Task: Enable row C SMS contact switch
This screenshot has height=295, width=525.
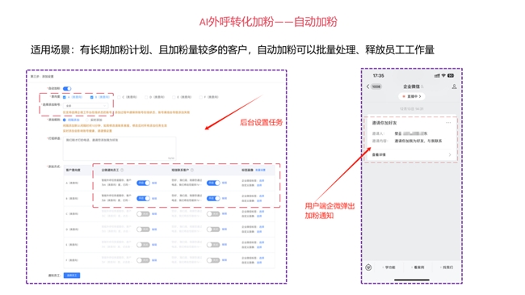Action: [x=213, y=214]
